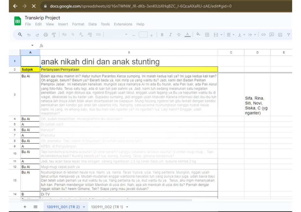Create a filter

(x=288, y=34)
